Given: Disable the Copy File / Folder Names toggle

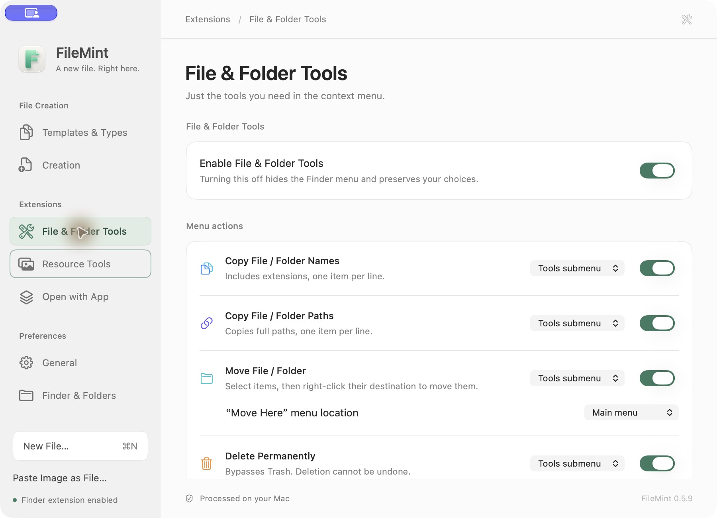Looking at the screenshot, I should coord(657,268).
